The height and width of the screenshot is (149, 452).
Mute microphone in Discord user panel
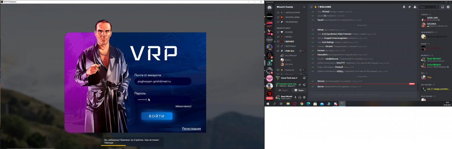pos(295,97)
